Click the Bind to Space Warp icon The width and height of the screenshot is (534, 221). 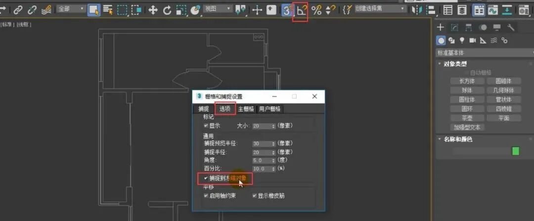(x=46, y=10)
